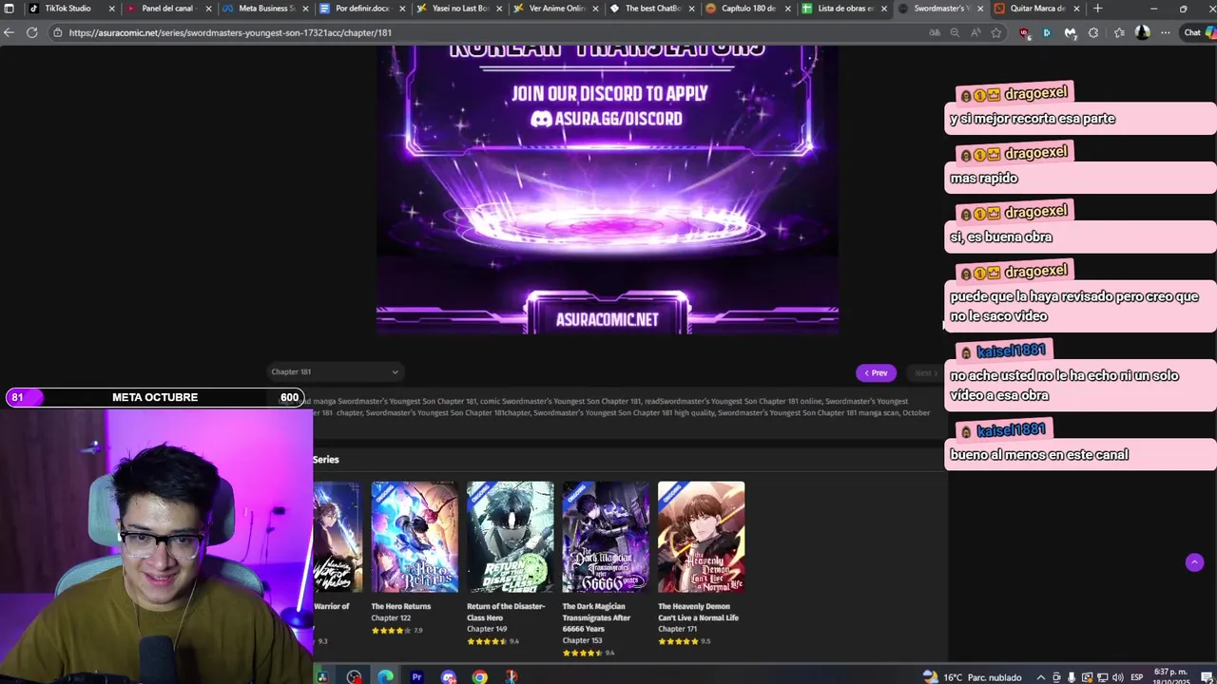
Task: Click the disabled Next chapter button
Action: (x=923, y=372)
